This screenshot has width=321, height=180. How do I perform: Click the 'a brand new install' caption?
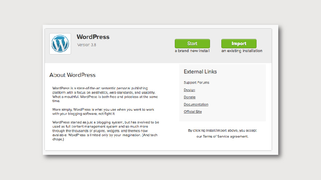click(x=192, y=51)
